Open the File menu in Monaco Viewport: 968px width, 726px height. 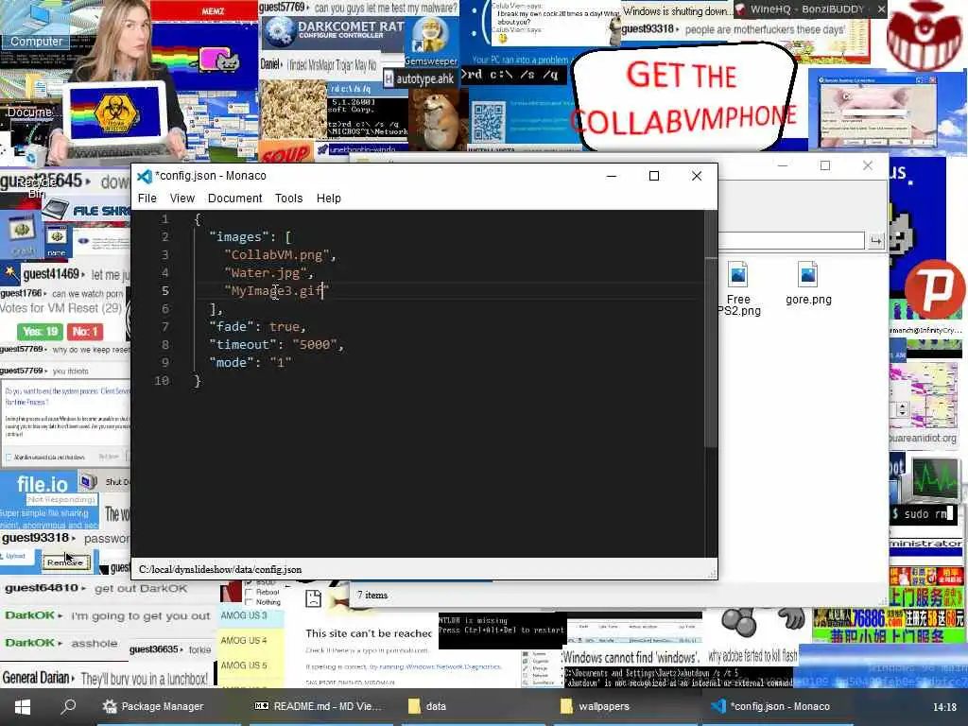(x=147, y=199)
